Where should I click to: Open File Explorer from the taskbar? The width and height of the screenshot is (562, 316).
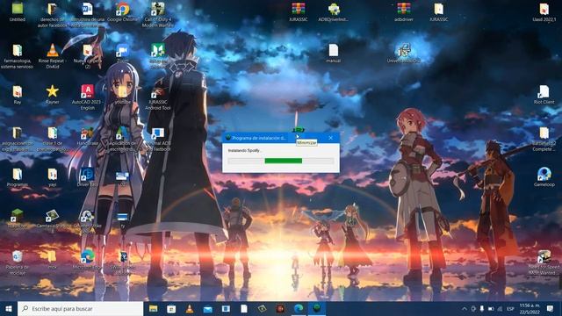pyautogui.click(x=154, y=308)
